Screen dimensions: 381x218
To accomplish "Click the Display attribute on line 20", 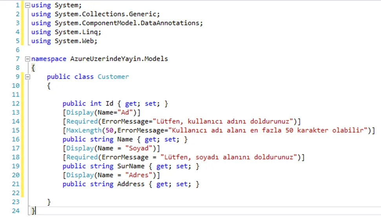I will pos(80,175).
